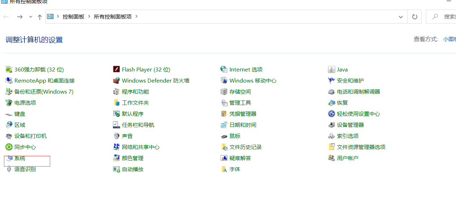This screenshot has height=213, width=456.
Task: Select the 键盘 keyboard icon
Action: [9, 114]
